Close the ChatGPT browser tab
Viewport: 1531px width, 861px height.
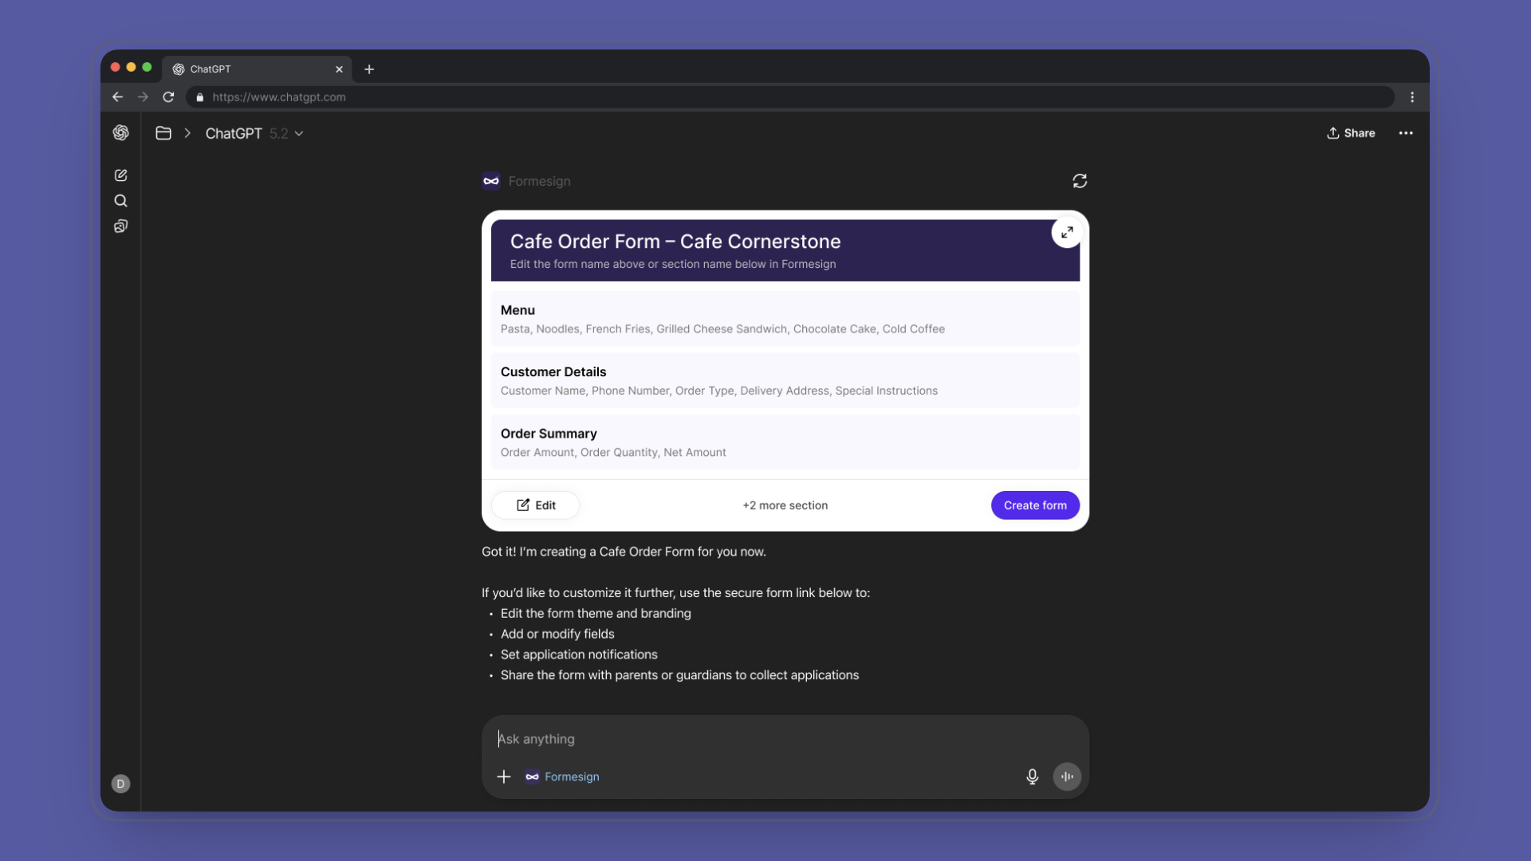(339, 69)
